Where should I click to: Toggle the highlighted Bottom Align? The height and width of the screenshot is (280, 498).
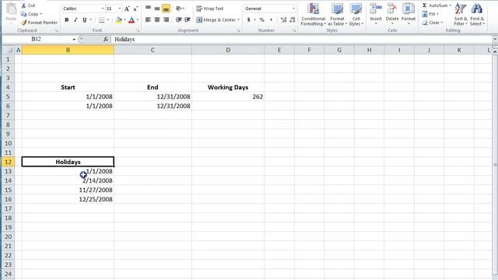(166, 9)
